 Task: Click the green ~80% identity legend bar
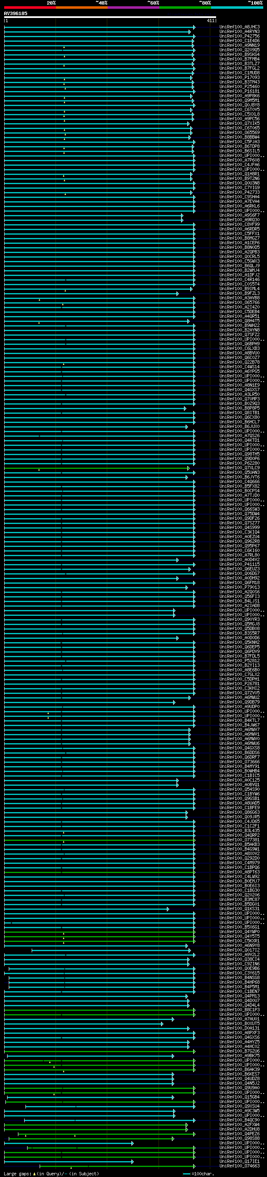185,8
